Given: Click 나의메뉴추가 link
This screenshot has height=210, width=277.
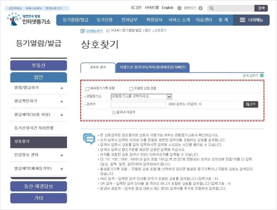Looking at the screenshot, I should click(x=94, y=31).
